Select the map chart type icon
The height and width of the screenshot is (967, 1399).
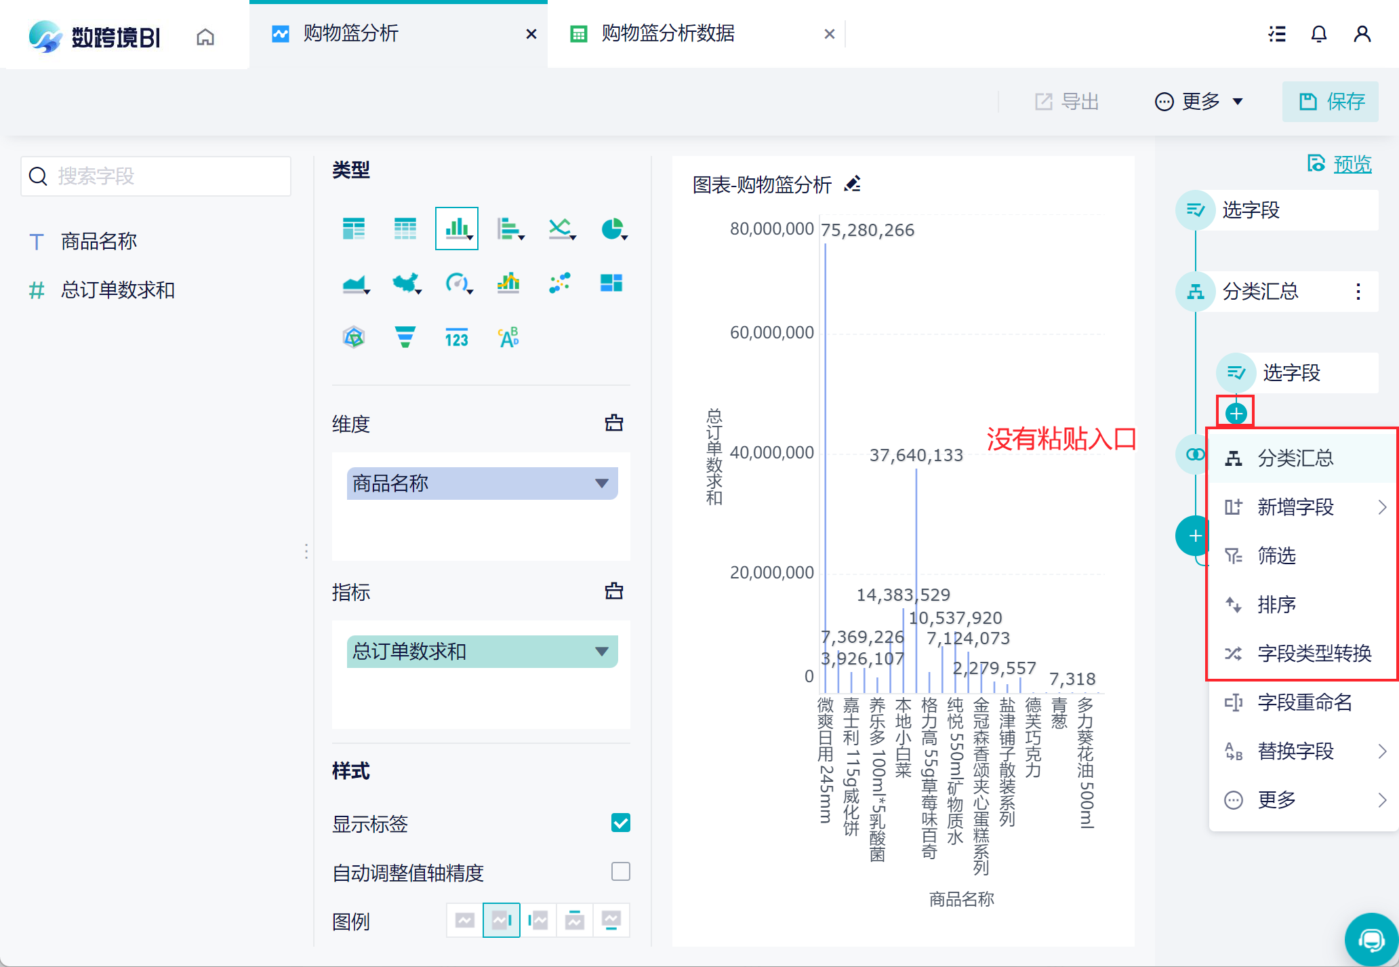[405, 283]
